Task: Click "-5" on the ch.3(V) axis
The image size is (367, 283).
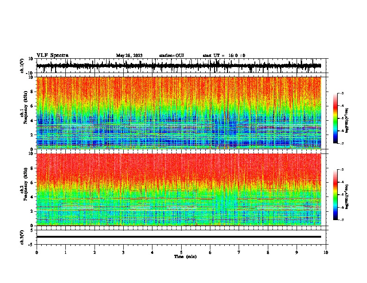Action: coord(31,245)
